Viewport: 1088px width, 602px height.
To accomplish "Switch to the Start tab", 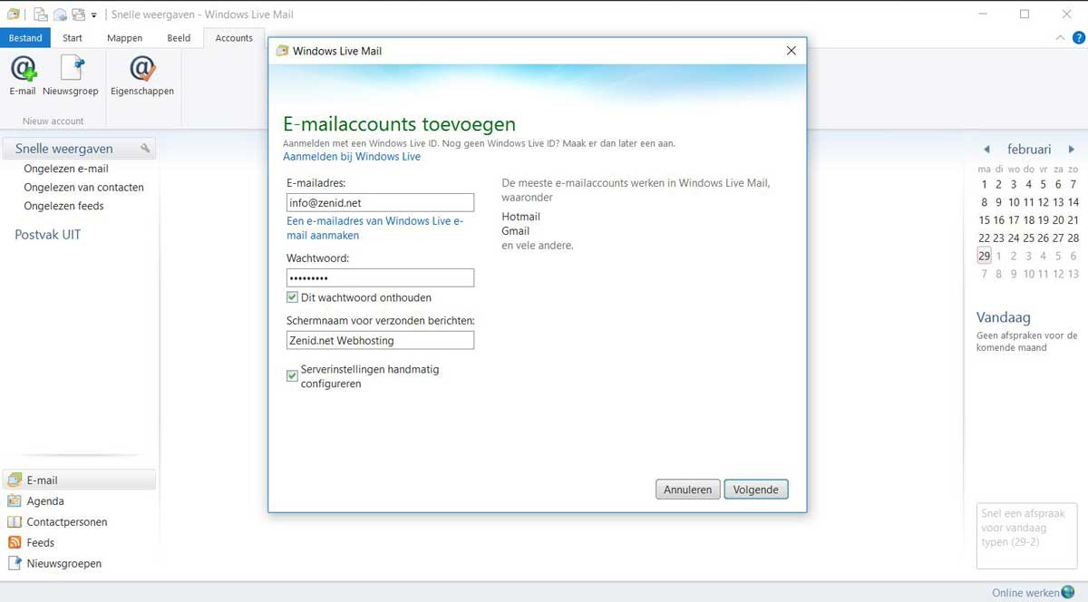I will point(73,38).
